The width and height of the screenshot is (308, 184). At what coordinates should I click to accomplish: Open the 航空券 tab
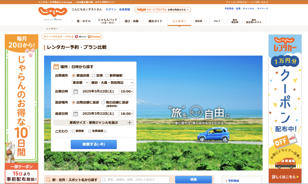click(x=199, y=21)
